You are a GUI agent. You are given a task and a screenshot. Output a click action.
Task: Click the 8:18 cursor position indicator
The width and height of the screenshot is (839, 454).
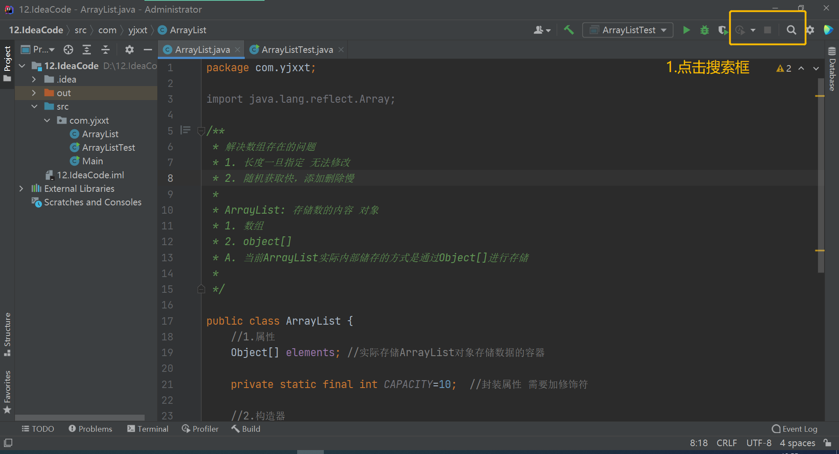tap(699, 443)
